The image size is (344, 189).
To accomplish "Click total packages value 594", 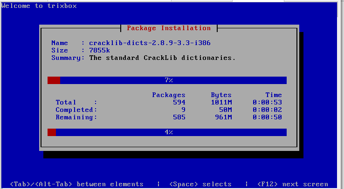I will 179,102.
